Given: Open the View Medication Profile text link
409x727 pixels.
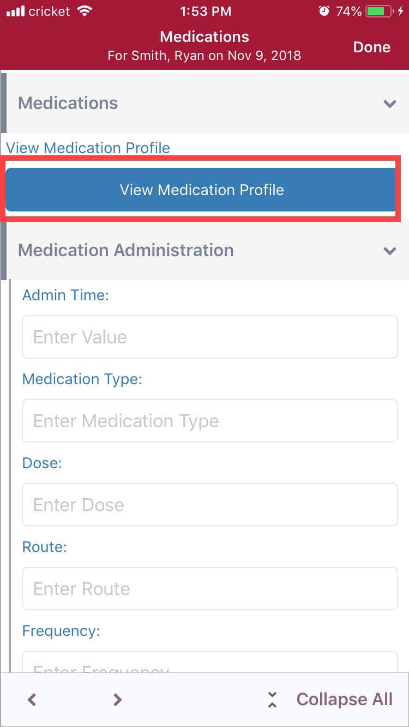Looking at the screenshot, I should coord(88,148).
